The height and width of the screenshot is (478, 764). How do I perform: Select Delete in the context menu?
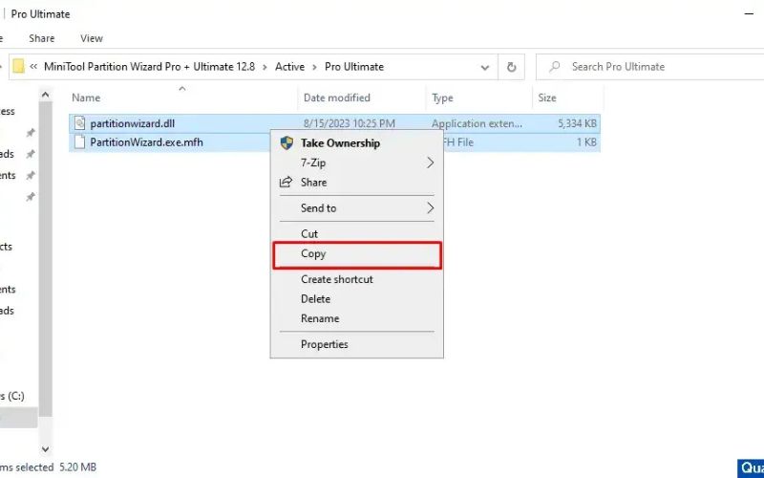click(356, 298)
